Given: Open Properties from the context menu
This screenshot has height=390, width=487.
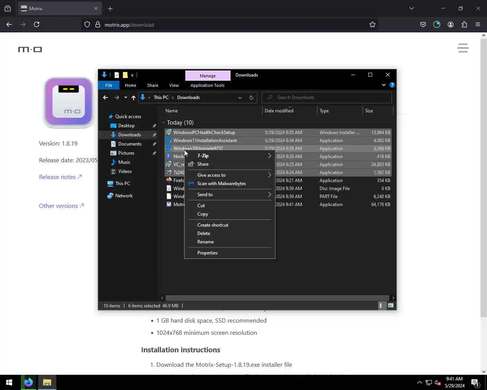Looking at the screenshot, I should 230,253.
